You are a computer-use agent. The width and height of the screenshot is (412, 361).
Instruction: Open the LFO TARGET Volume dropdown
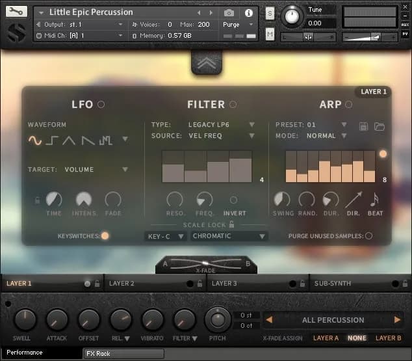[125, 169]
